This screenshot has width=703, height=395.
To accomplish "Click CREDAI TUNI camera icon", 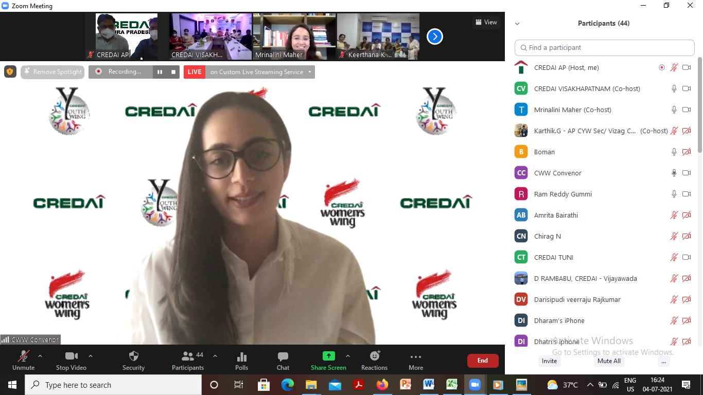I will pyautogui.click(x=687, y=257).
